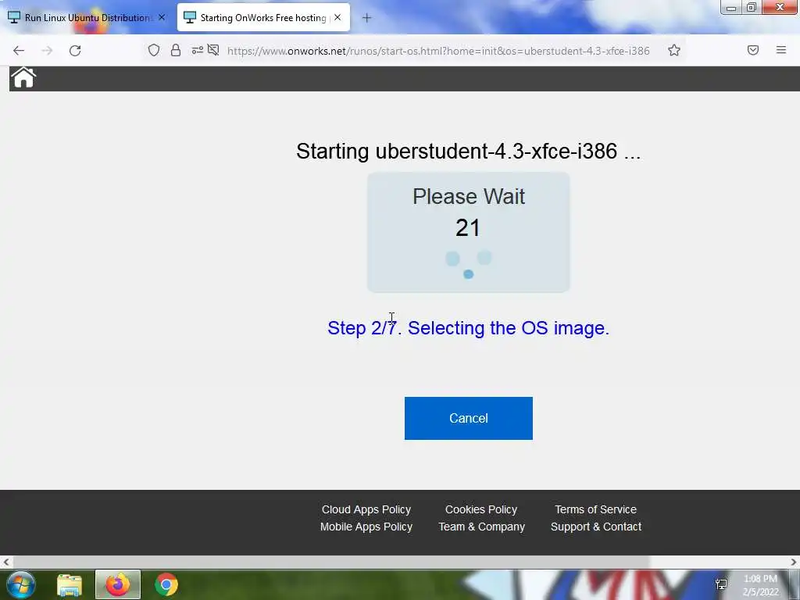
Task: Launch Chrome from the taskbar
Action: point(166,584)
